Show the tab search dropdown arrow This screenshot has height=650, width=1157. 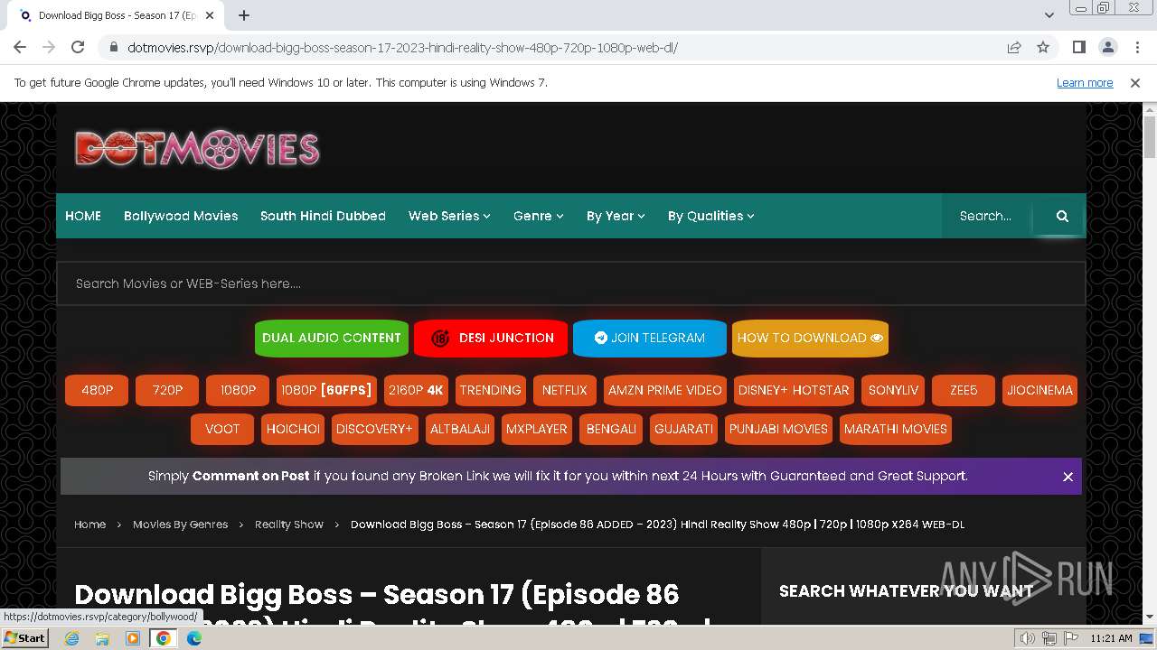pos(1049,15)
